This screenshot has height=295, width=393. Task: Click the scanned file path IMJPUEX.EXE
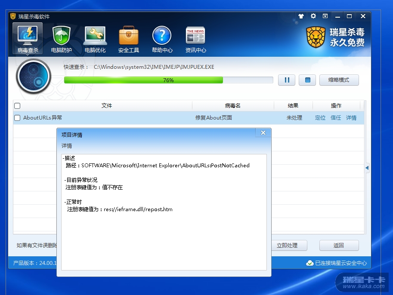pos(154,67)
